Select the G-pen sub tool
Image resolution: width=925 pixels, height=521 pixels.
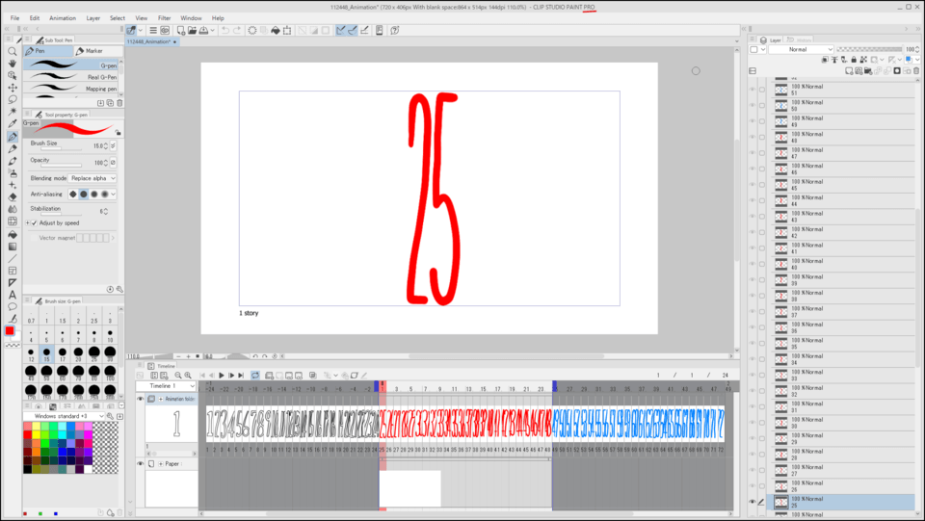tap(70, 65)
